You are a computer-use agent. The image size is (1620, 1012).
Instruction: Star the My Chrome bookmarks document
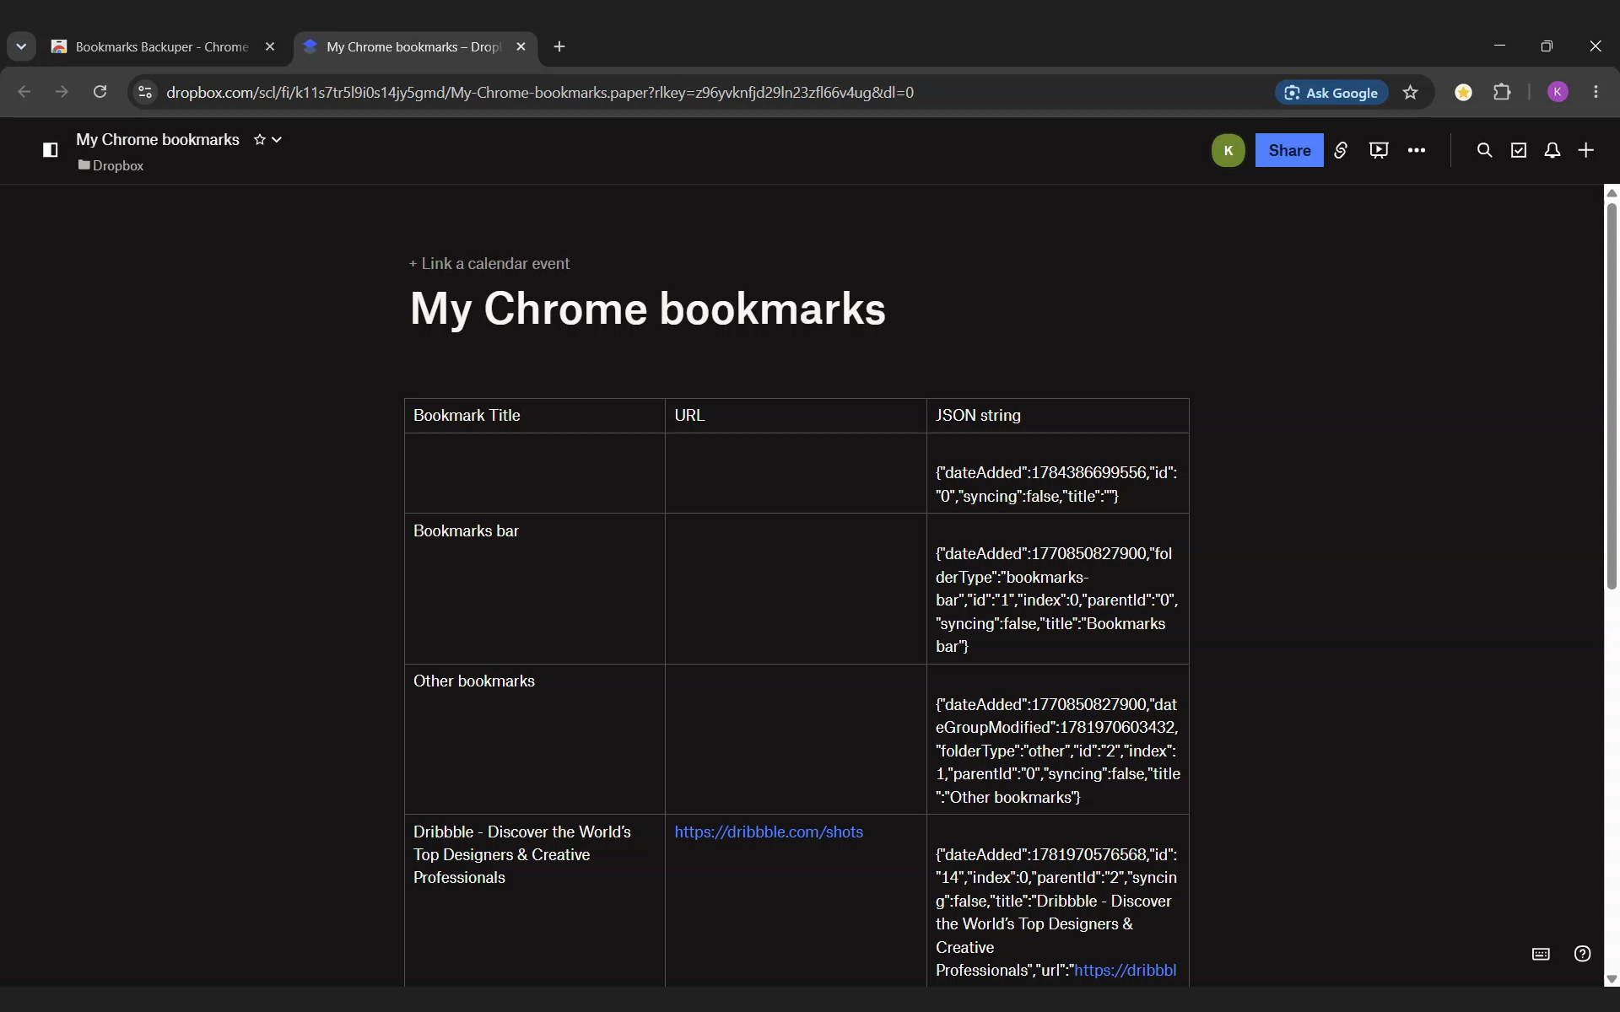pyautogui.click(x=260, y=140)
